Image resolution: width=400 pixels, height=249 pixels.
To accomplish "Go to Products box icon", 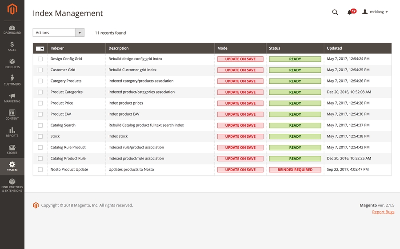I will click(12, 63).
